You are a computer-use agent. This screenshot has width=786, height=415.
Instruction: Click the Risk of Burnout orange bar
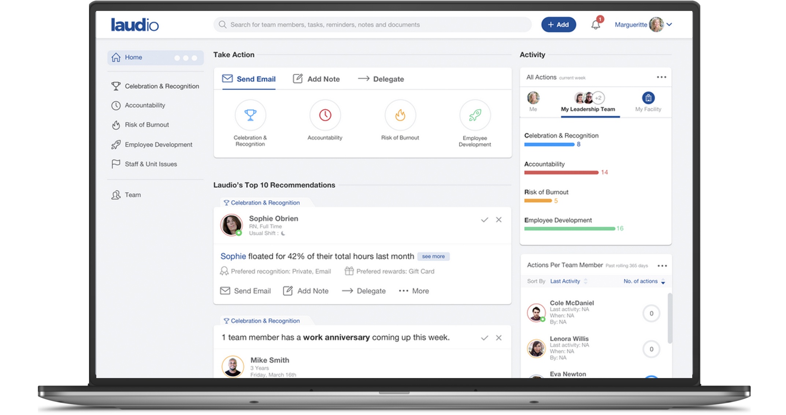point(538,201)
